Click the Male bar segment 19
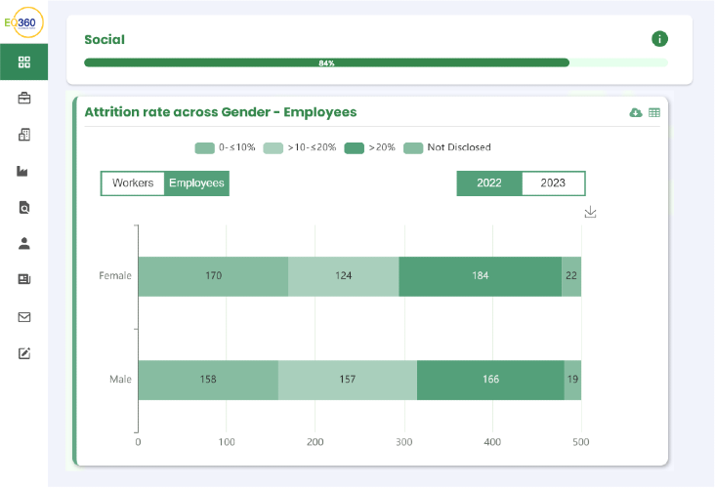This screenshot has width=715, height=488. (572, 380)
